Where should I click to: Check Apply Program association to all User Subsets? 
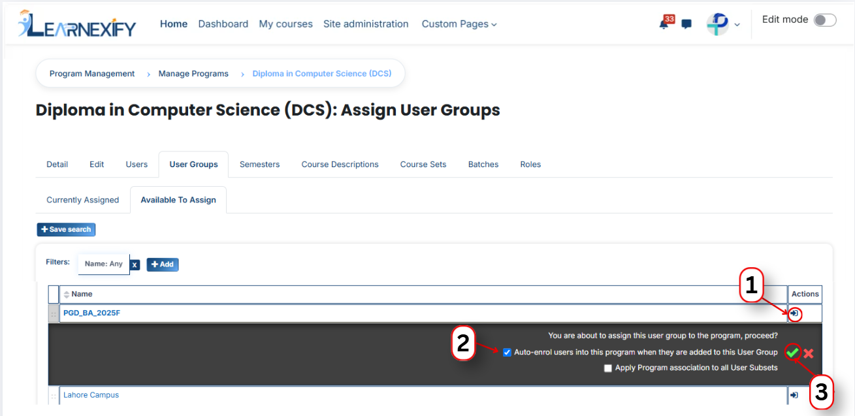(608, 368)
